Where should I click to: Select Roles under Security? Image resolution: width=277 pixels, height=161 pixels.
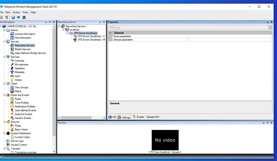pyautogui.click(x=18, y=125)
